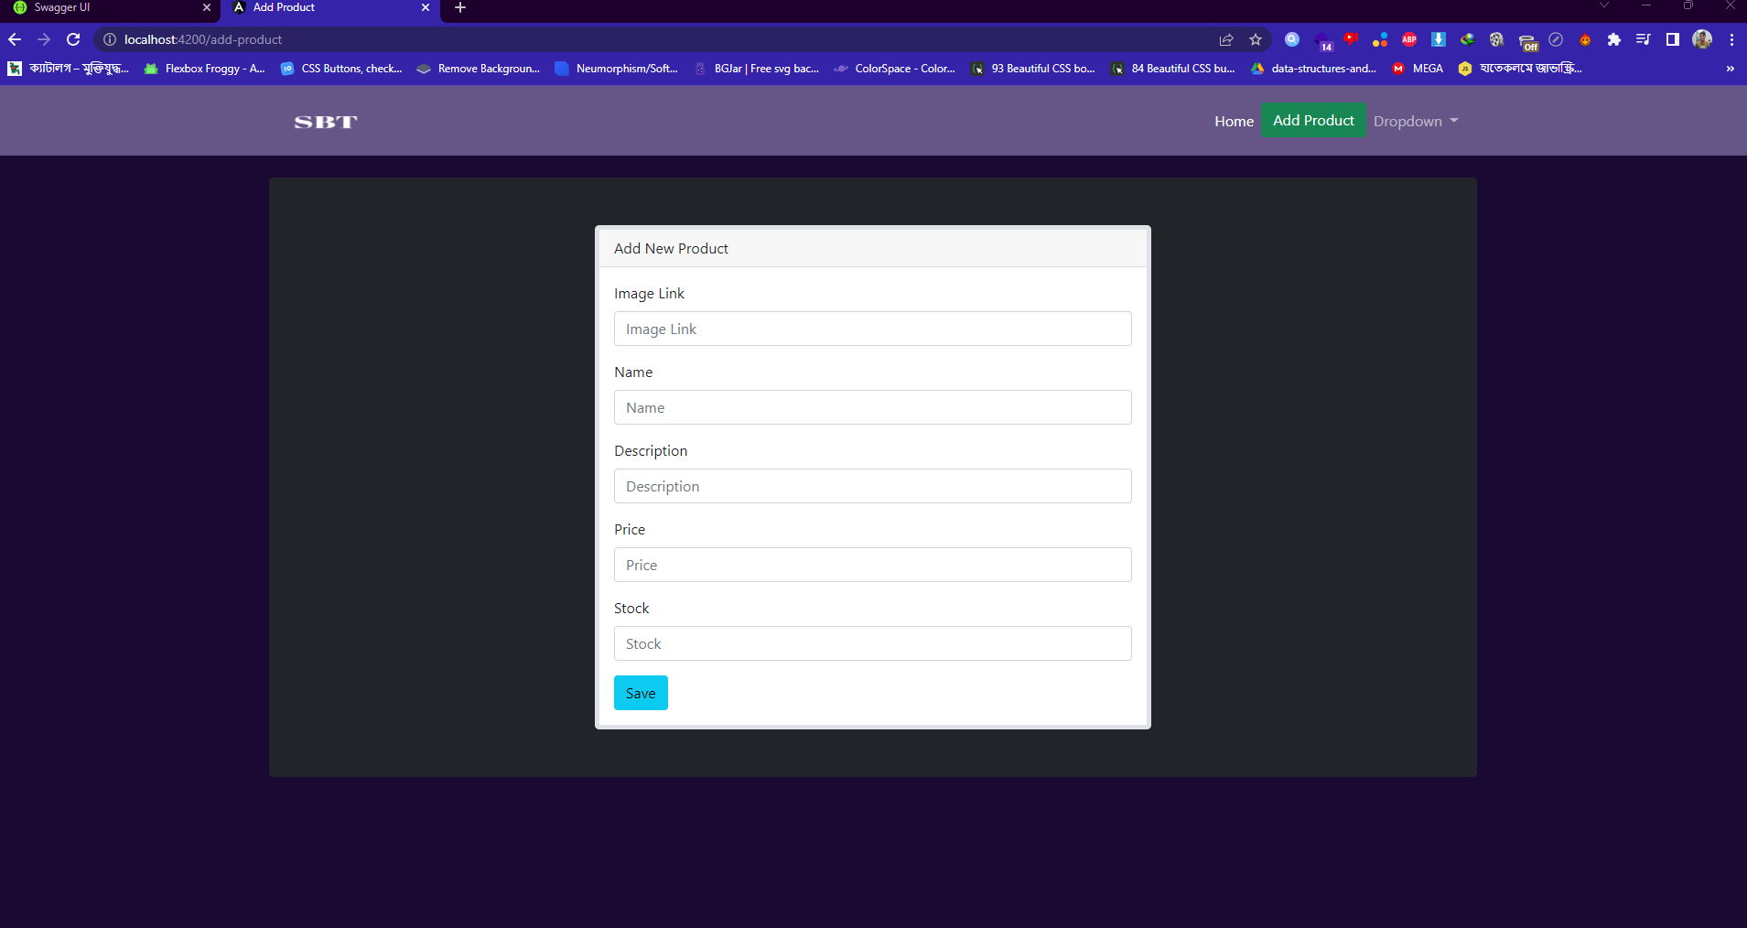Expand the Dropdown menu in the navbar
This screenshot has width=1747, height=928.
click(1415, 121)
